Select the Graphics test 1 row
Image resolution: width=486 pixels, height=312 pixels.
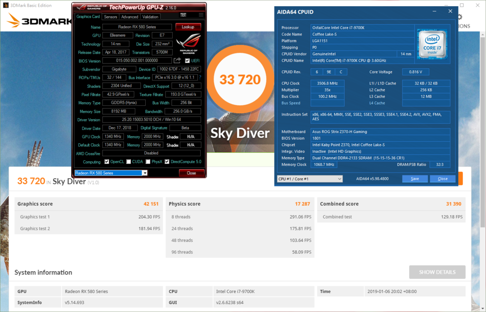point(89,217)
